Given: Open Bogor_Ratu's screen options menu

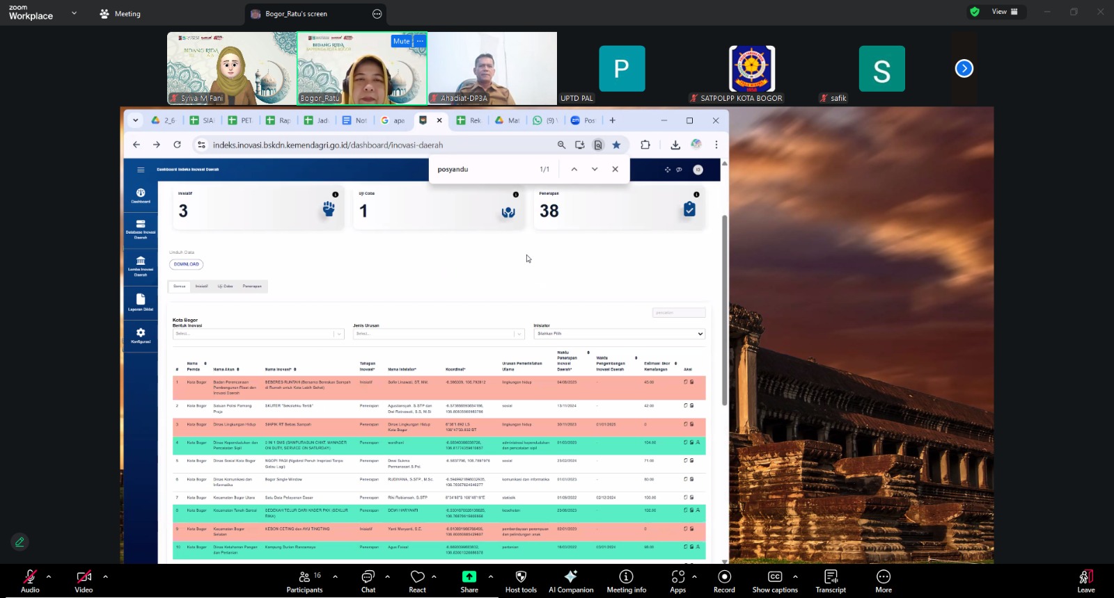Looking at the screenshot, I should point(377,14).
